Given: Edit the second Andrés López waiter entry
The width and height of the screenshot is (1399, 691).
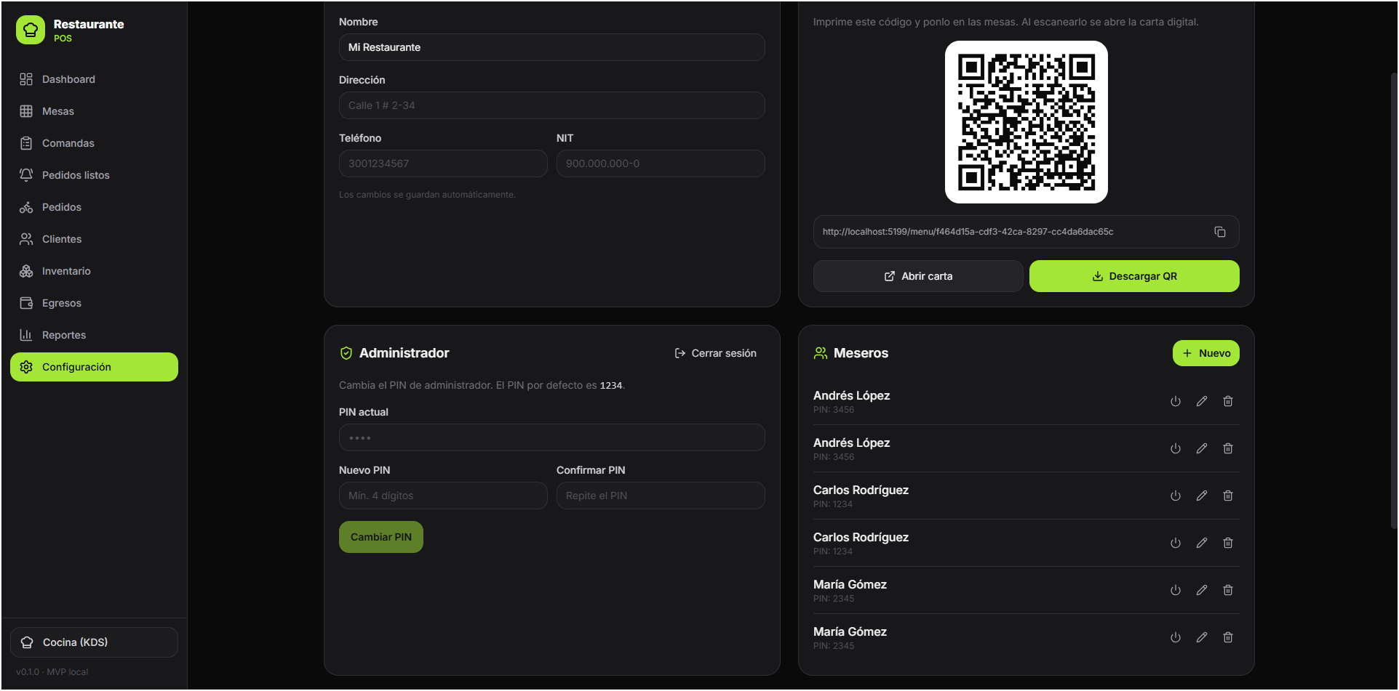Looking at the screenshot, I should point(1202,448).
